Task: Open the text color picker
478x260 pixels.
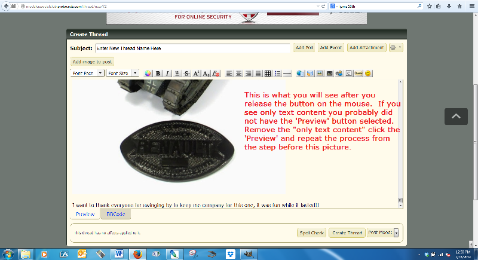Action: pyautogui.click(x=148, y=74)
